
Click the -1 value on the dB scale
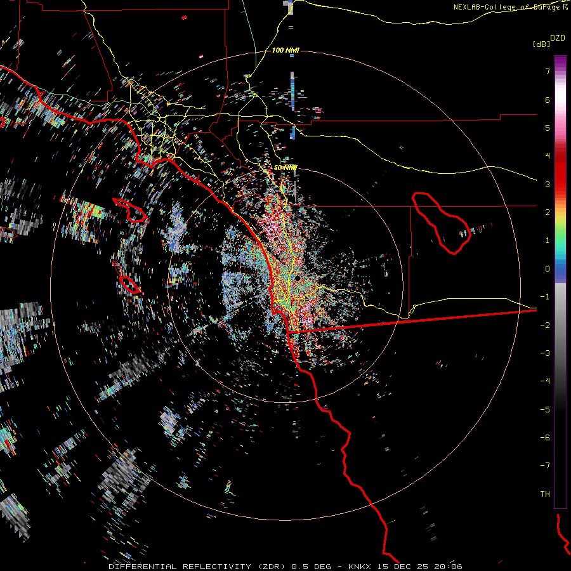click(545, 297)
